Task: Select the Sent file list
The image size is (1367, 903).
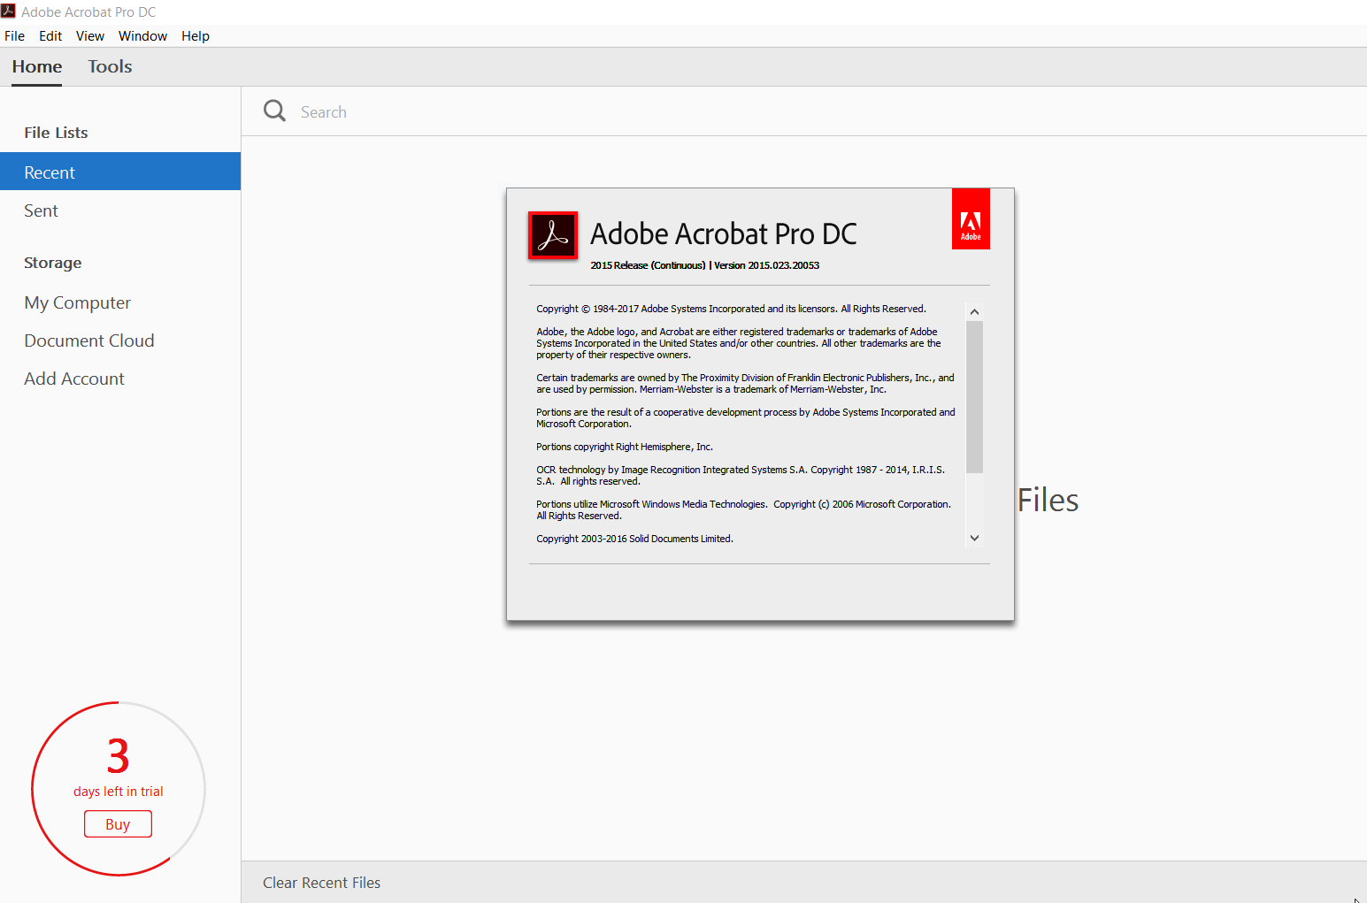Action: [120, 210]
